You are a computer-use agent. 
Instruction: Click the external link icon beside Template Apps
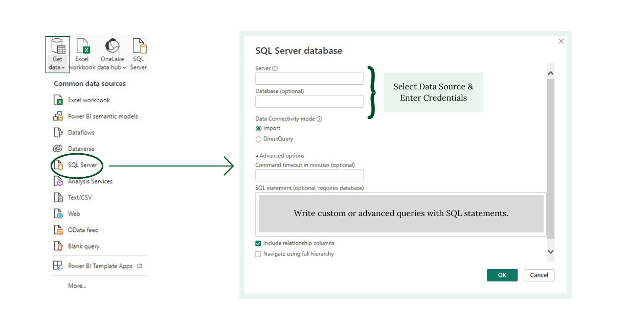click(x=140, y=266)
